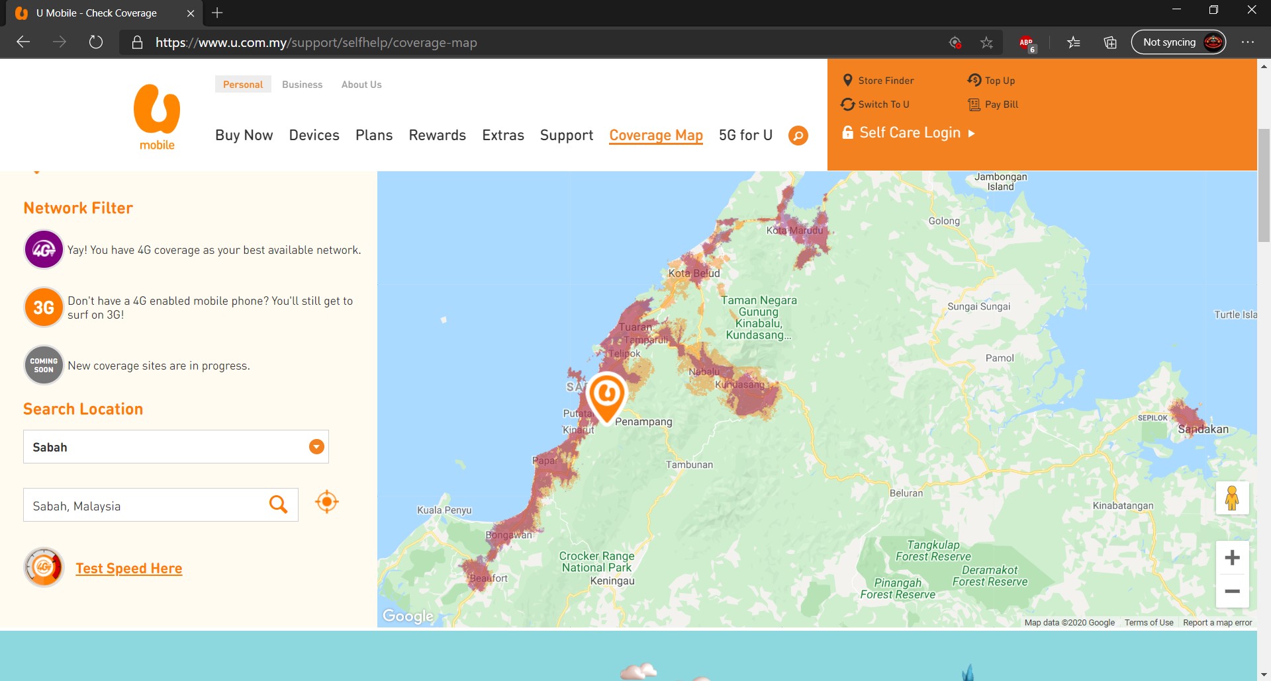Switch to the Business tab
Viewport: 1271px width, 681px height.
coord(302,85)
